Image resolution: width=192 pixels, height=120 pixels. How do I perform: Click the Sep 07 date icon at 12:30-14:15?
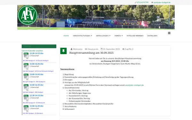[26, 55]
